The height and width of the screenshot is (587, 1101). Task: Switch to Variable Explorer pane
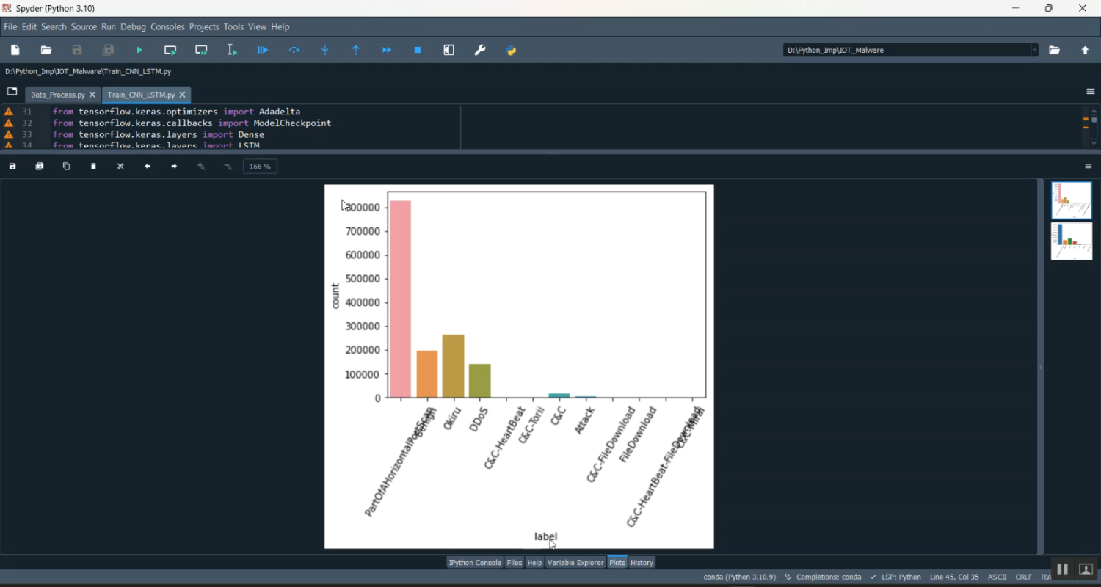coord(575,563)
